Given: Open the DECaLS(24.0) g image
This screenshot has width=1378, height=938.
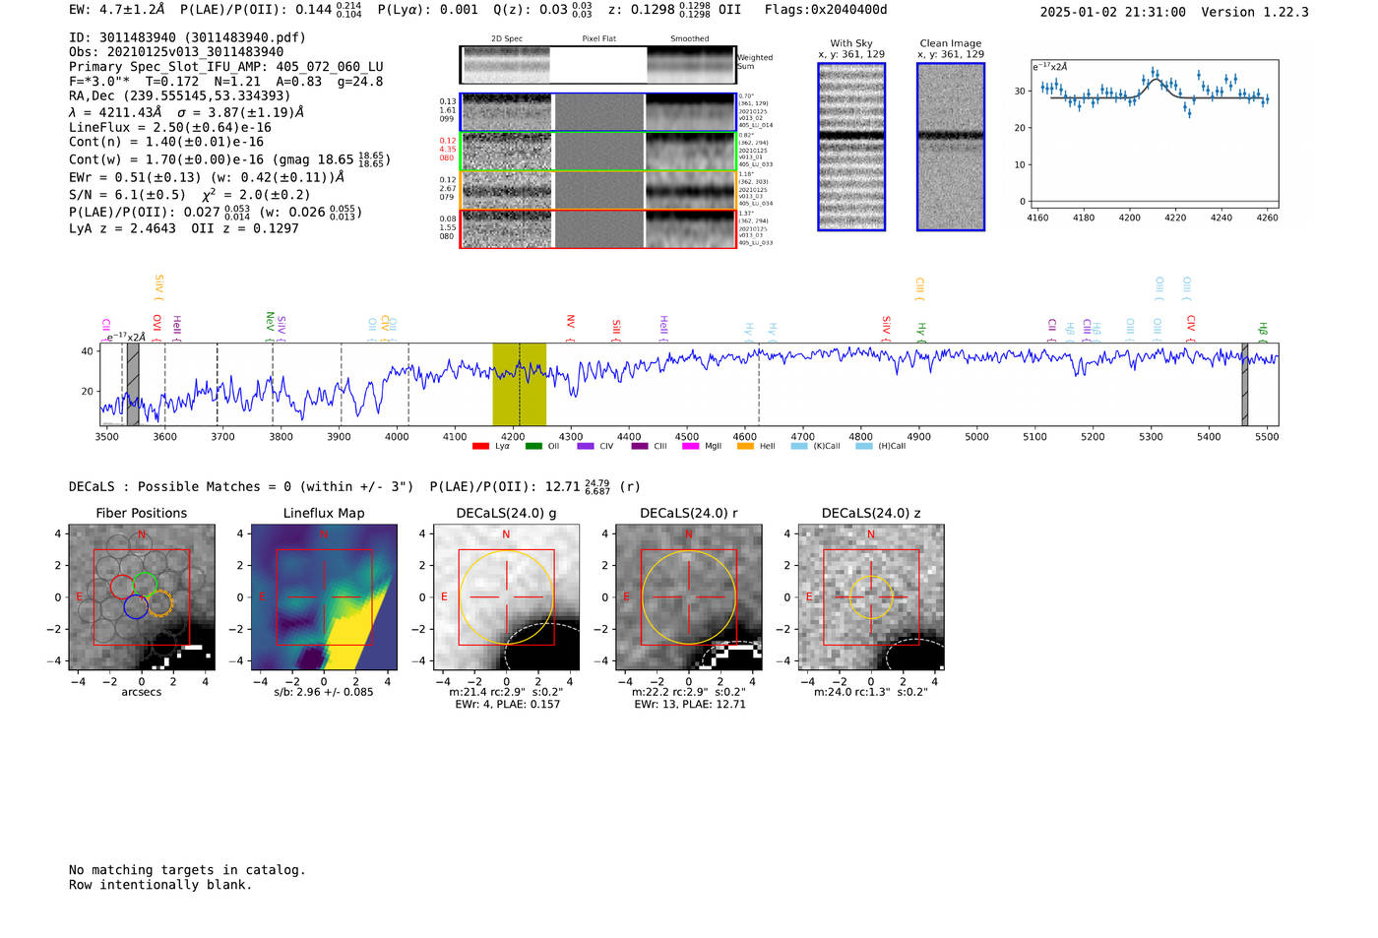Looking at the screenshot, I should point(507,597).
